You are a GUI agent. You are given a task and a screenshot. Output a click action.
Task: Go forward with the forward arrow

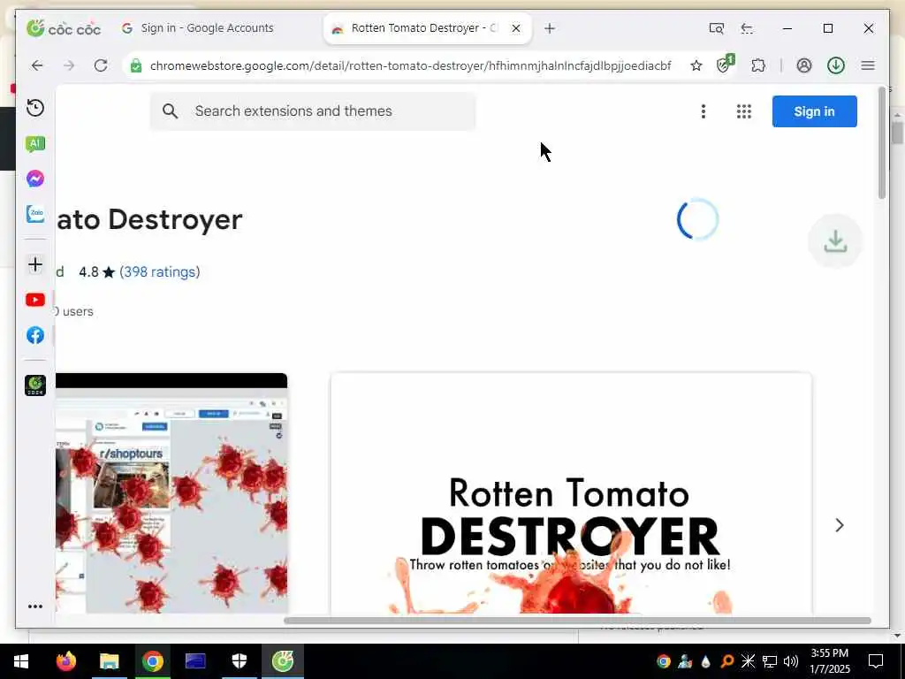(x=69, y=65)
